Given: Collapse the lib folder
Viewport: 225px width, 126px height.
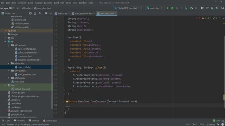Looking at the screenshot, I should [x=5, y=41].
